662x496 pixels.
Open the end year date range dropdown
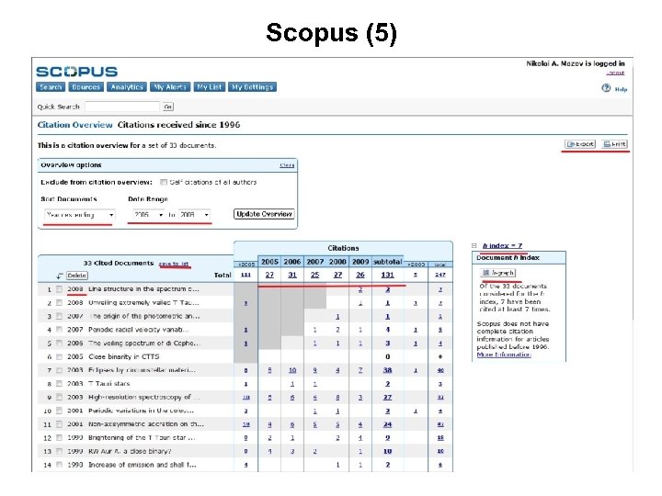point(194,215)
